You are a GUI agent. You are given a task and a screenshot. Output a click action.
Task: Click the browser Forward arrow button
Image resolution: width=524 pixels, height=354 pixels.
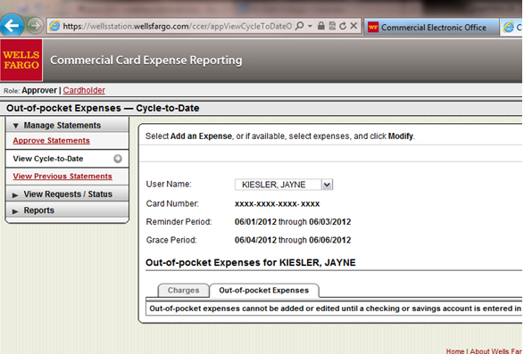[35, 26]
